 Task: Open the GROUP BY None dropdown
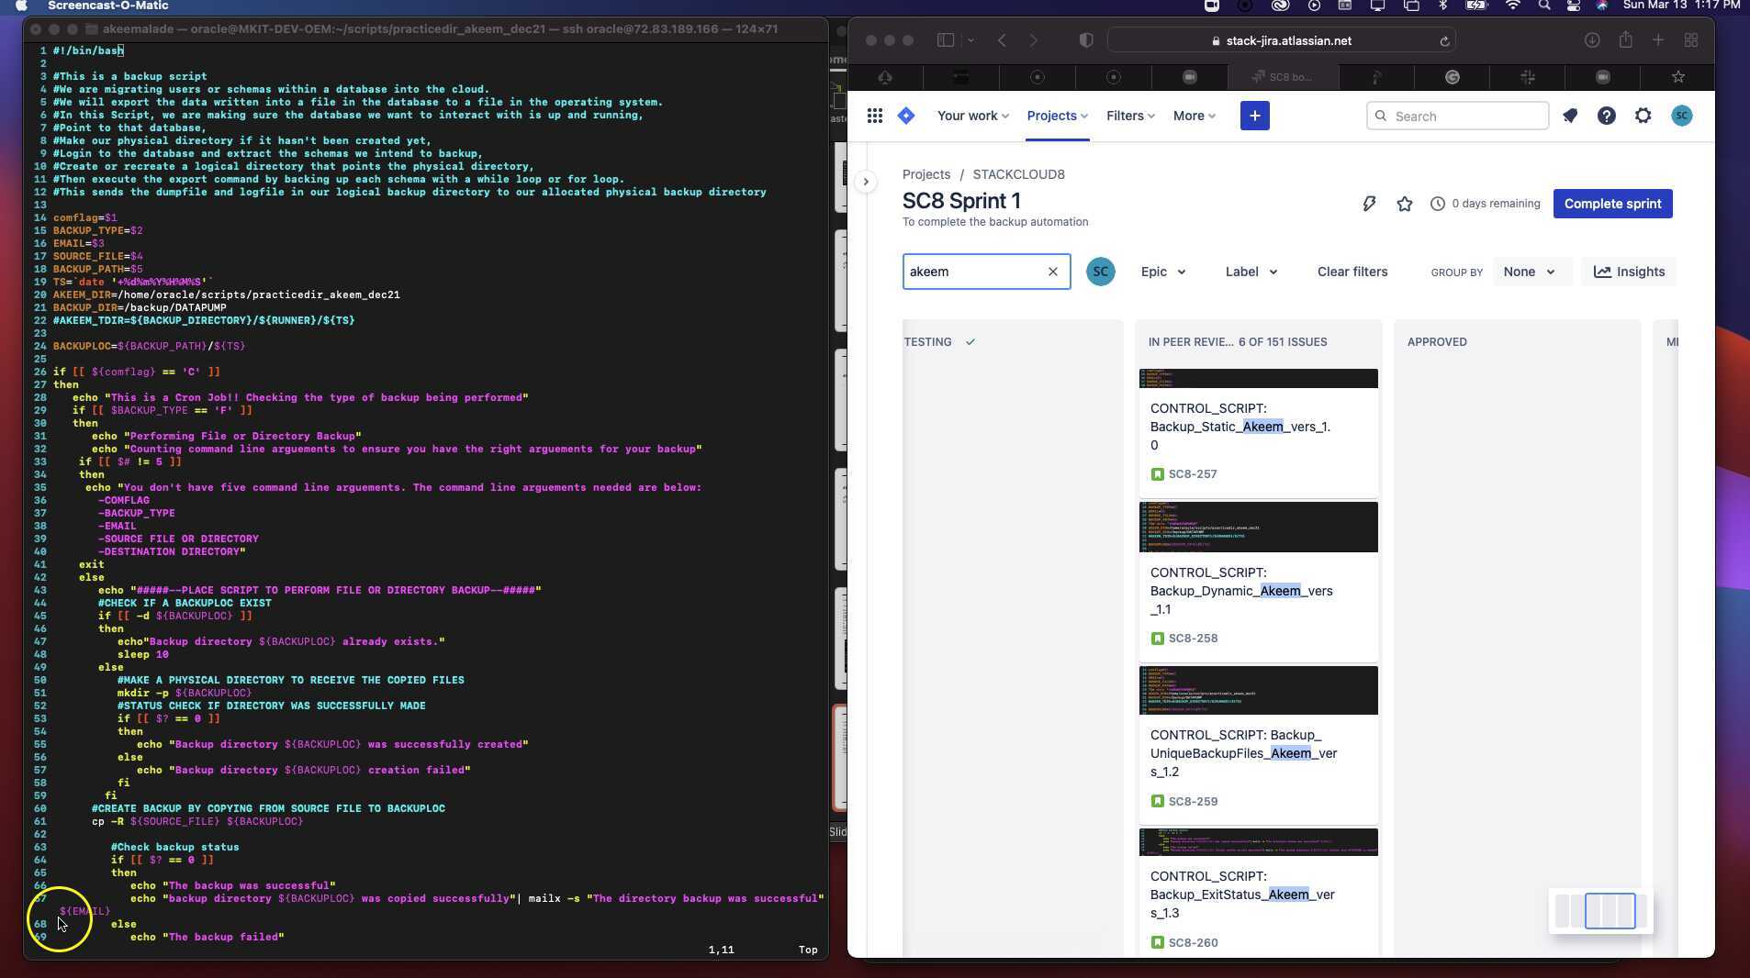(1529, 272)
